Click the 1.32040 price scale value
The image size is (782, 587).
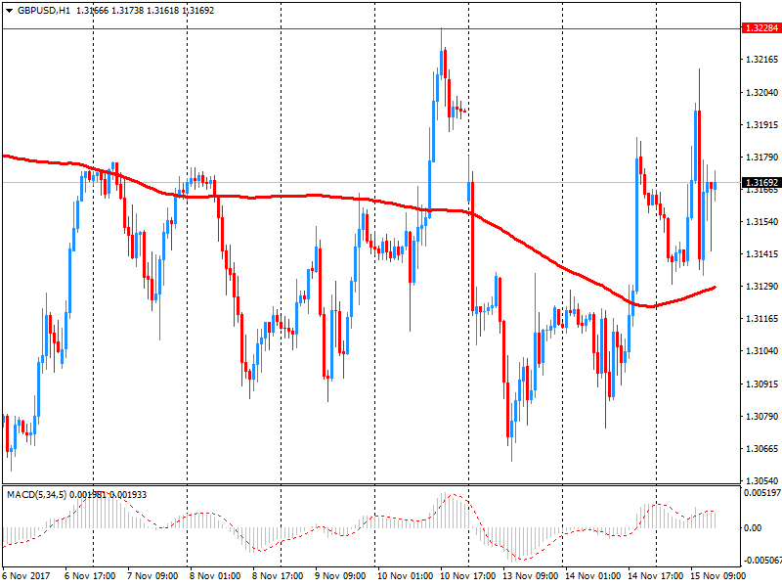[761, 92]
